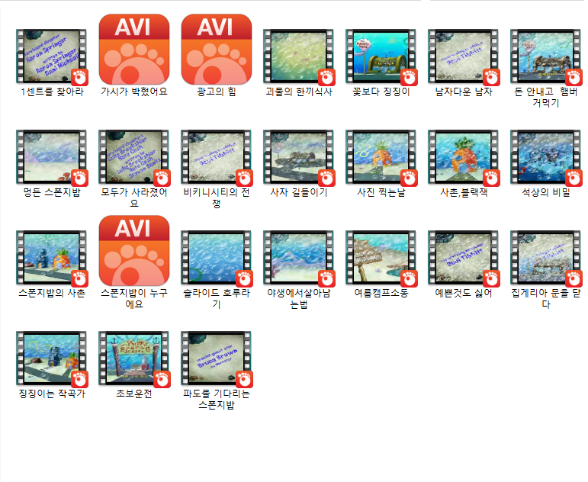Select the 꽃보다 징징이 video thumbnail
This screenshot has height=482, width=588.
381,56
